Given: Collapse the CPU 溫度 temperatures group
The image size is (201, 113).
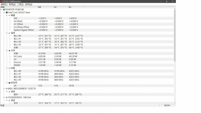Looking at the screenshot, I should point(7,33).
